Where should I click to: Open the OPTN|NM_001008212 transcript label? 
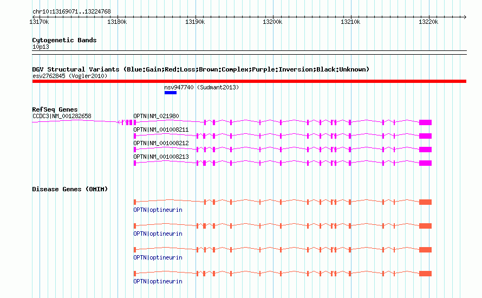(x=161, y=143)
